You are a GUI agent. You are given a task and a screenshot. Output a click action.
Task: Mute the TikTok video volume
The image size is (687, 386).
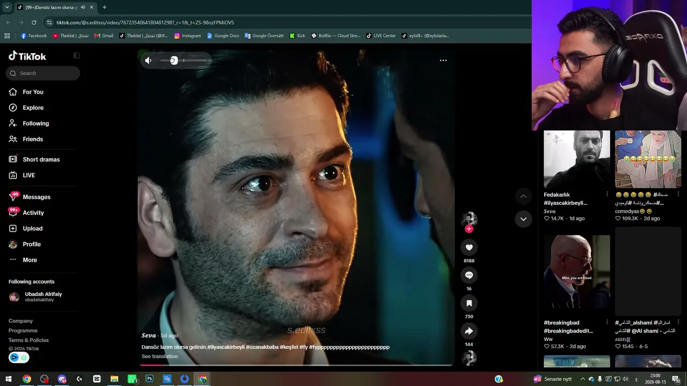(148, 61)
